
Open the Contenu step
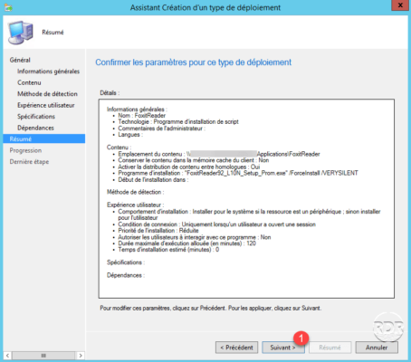(x=29, y=82)
